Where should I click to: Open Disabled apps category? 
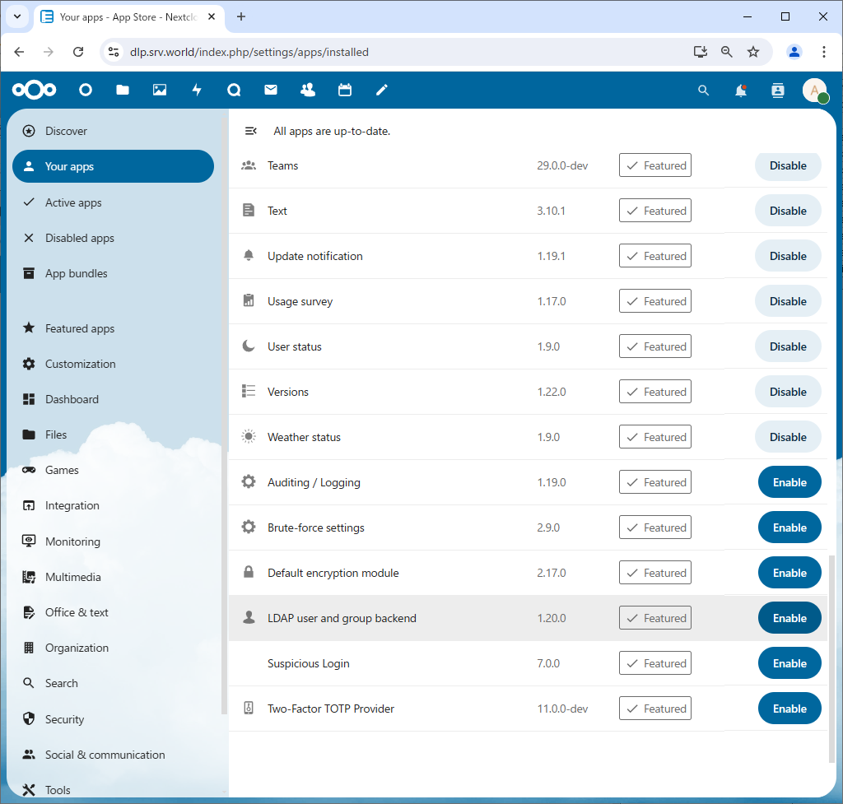pos(114,238)
